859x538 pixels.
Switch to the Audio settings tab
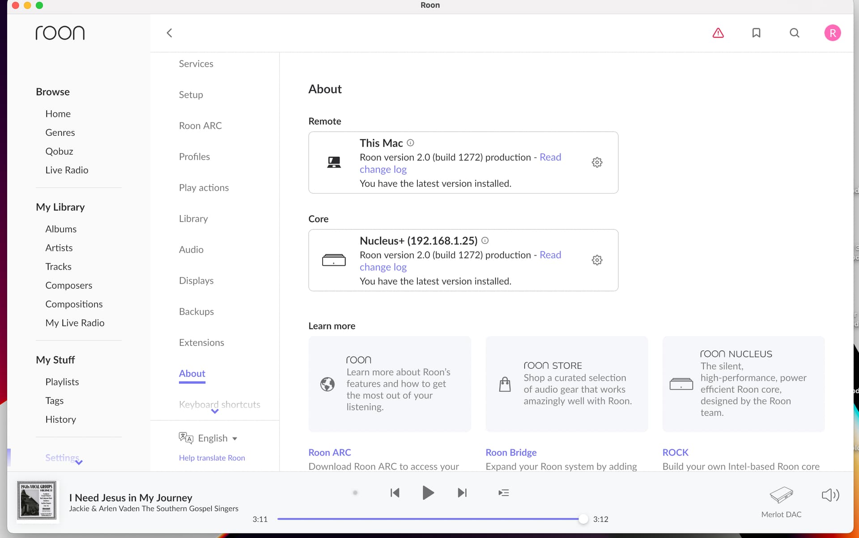tap(191, 250)
